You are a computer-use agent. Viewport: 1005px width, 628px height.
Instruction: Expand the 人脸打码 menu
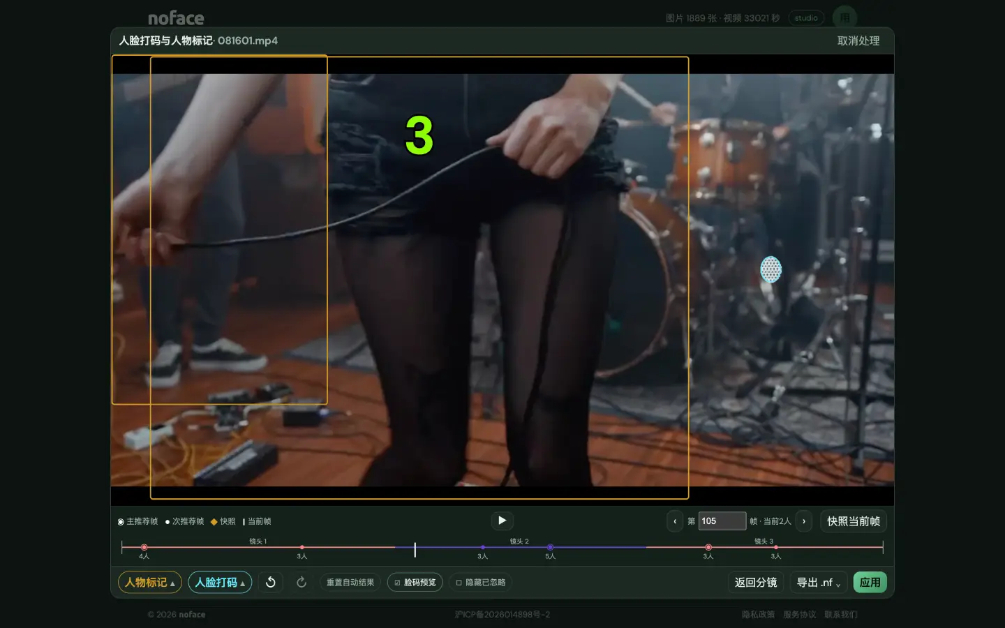220,582
